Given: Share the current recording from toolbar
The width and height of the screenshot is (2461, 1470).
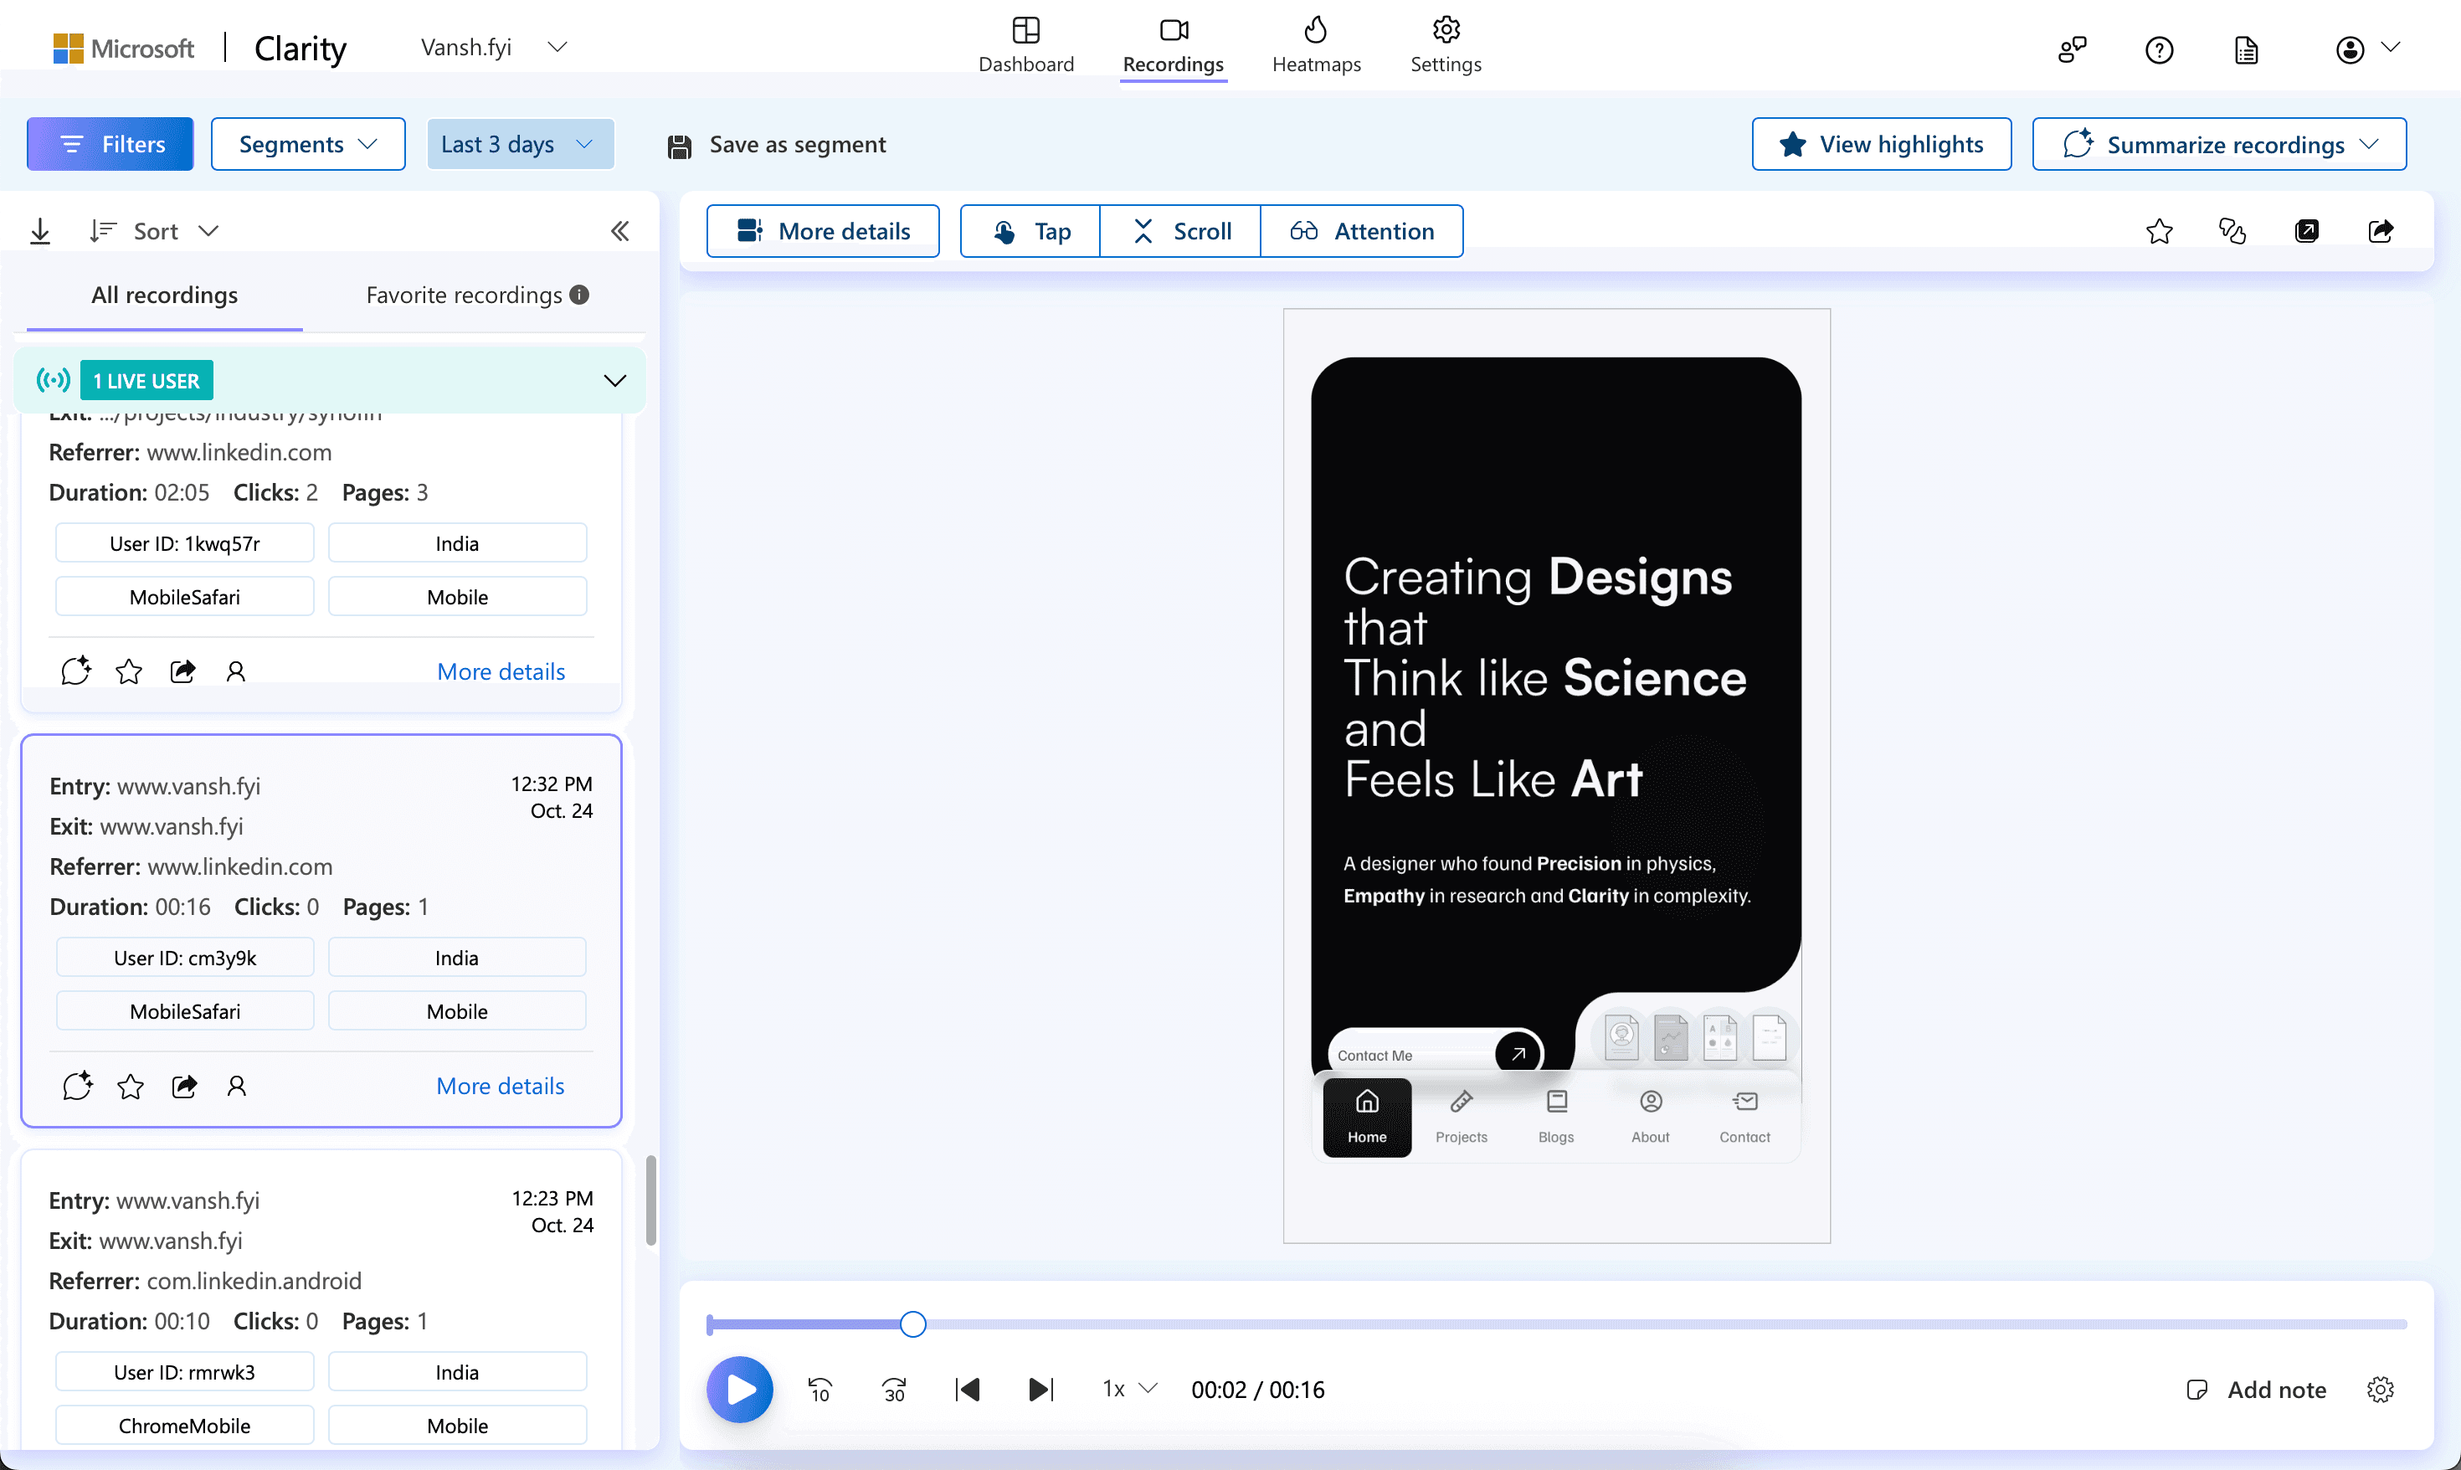Looking at the screenshot, I should (x=2381, y=231).
